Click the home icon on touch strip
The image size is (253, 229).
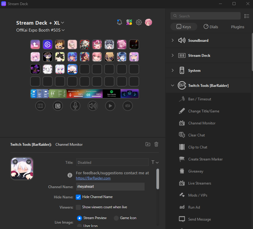tap(130, 93)
